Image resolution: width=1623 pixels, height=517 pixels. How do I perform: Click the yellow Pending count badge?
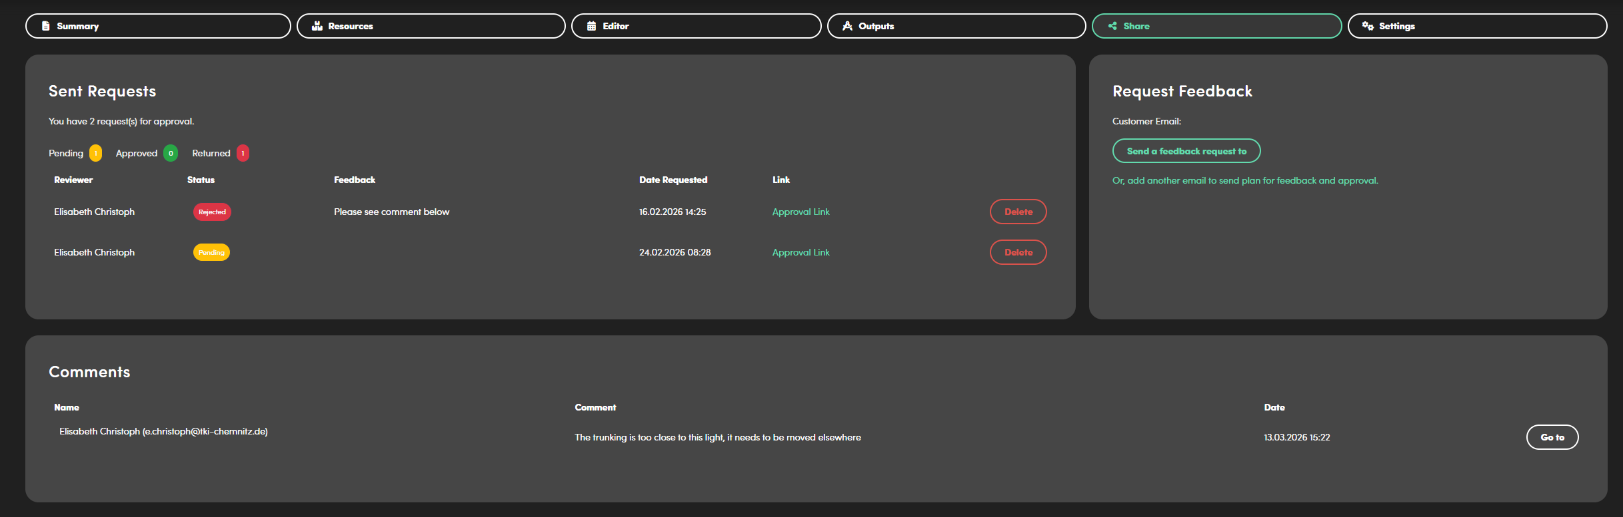(96, 153)
